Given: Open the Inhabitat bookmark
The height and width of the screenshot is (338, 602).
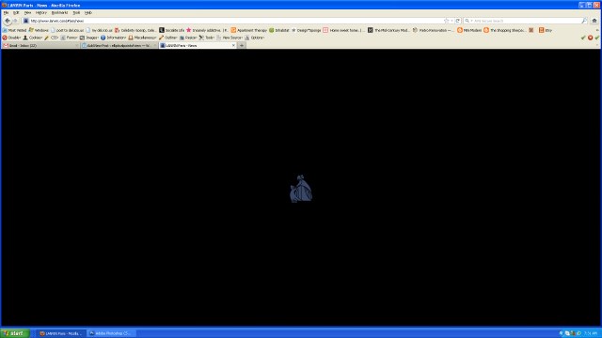Looking at the screenshot, I should coord(279,30).
